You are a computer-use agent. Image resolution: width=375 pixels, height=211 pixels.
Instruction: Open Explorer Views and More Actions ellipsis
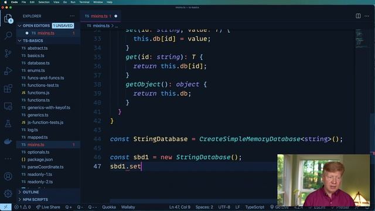point(72,16)
